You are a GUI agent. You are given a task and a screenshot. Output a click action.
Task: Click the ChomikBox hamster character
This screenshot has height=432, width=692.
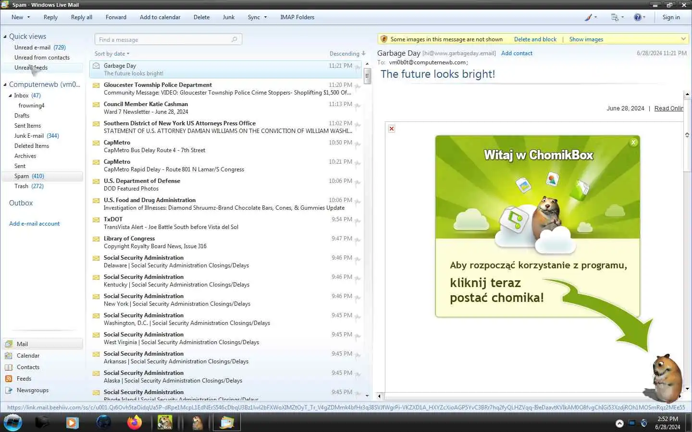tap(666, 378)
